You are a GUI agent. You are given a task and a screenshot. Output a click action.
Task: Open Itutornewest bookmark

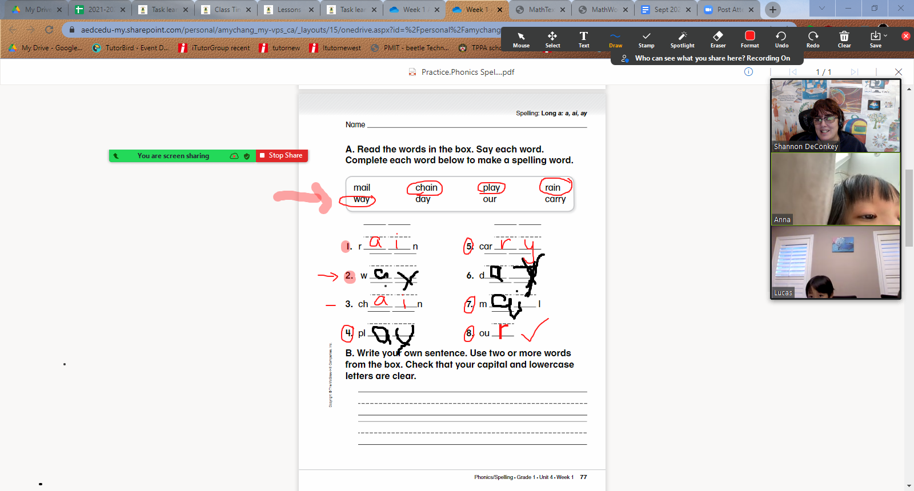tap(335, 48)
